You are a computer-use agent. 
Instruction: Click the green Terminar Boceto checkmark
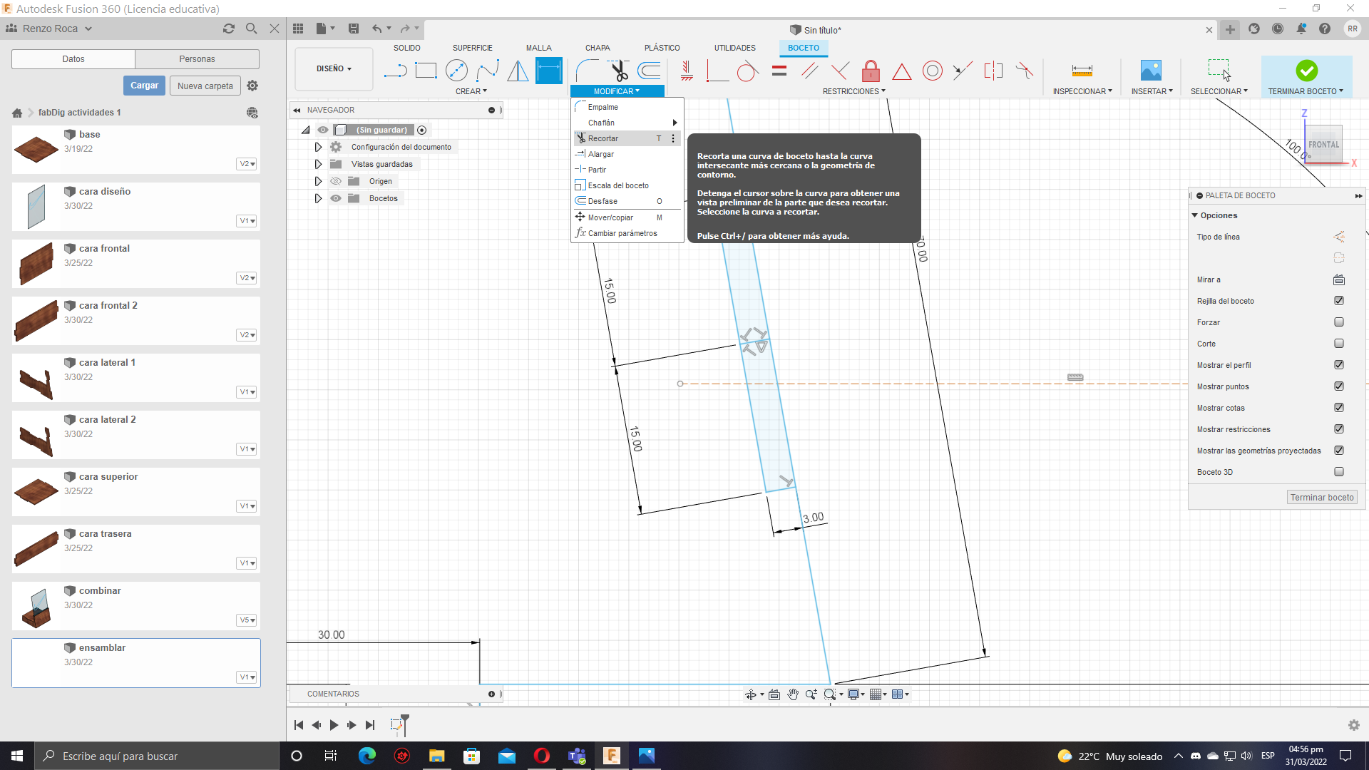[x=1306, y=71]
